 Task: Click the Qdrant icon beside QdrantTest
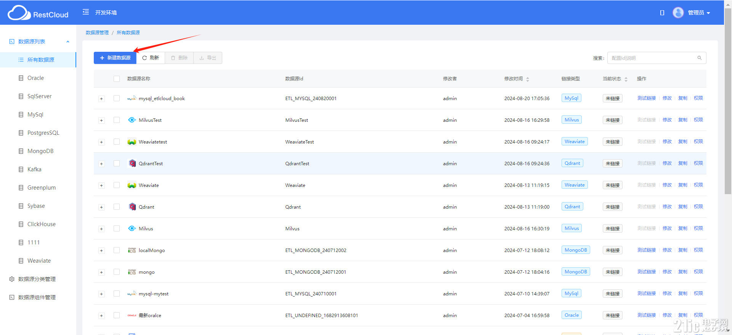click(x=132, y=163)
